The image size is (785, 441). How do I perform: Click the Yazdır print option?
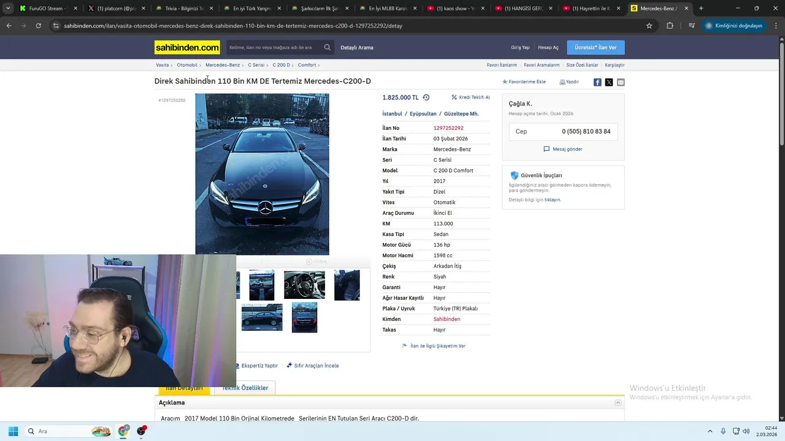(569, 81)
